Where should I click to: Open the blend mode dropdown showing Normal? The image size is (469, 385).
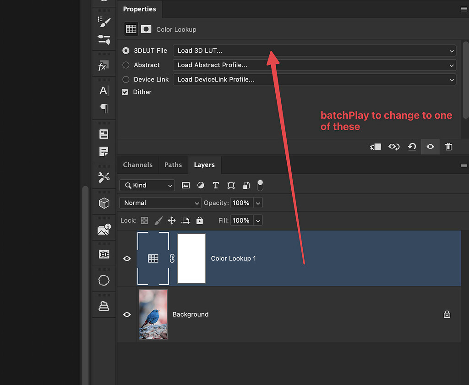pos(160,203)
